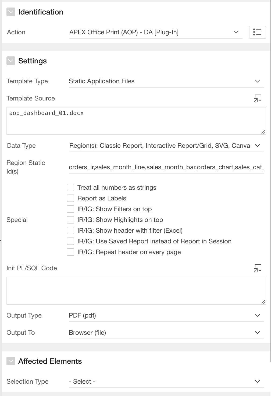The width and height of the screenshot is (271, 396).
Task: Collapse the Affected Elements section
Action: 11,361
